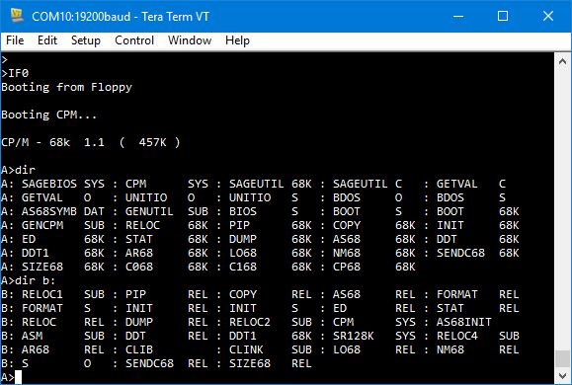Open the Edit menu
Image resolution: width=572 pixels, height=385 pixels.
47,40
